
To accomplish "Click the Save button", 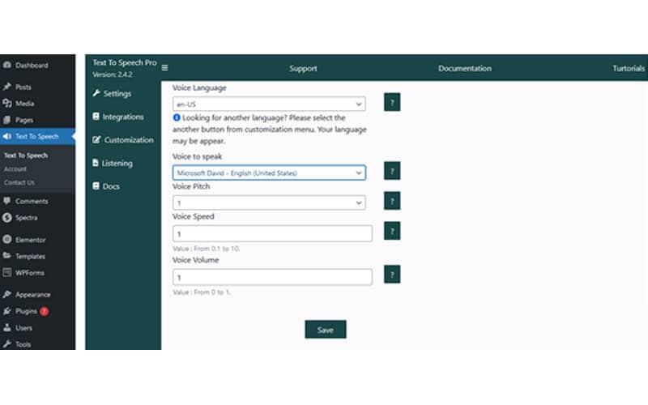I will pos(326,330).
